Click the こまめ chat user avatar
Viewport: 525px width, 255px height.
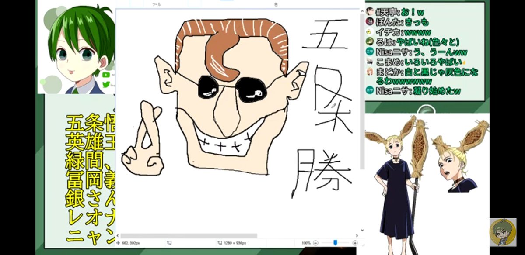[x=370, y=62]
